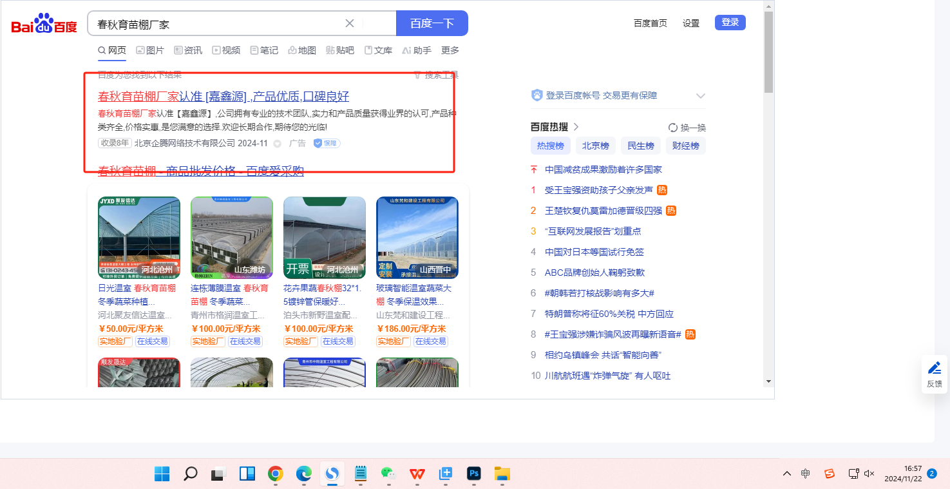Open Google Chrome from the taskbar
This screenshot has width=950, height=489.
coord(276,474)
